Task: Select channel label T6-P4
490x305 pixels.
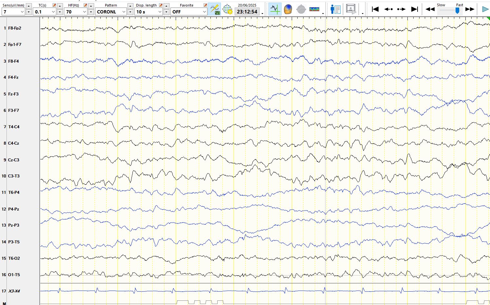Action: pyautogui.click(x=14, y=193)
